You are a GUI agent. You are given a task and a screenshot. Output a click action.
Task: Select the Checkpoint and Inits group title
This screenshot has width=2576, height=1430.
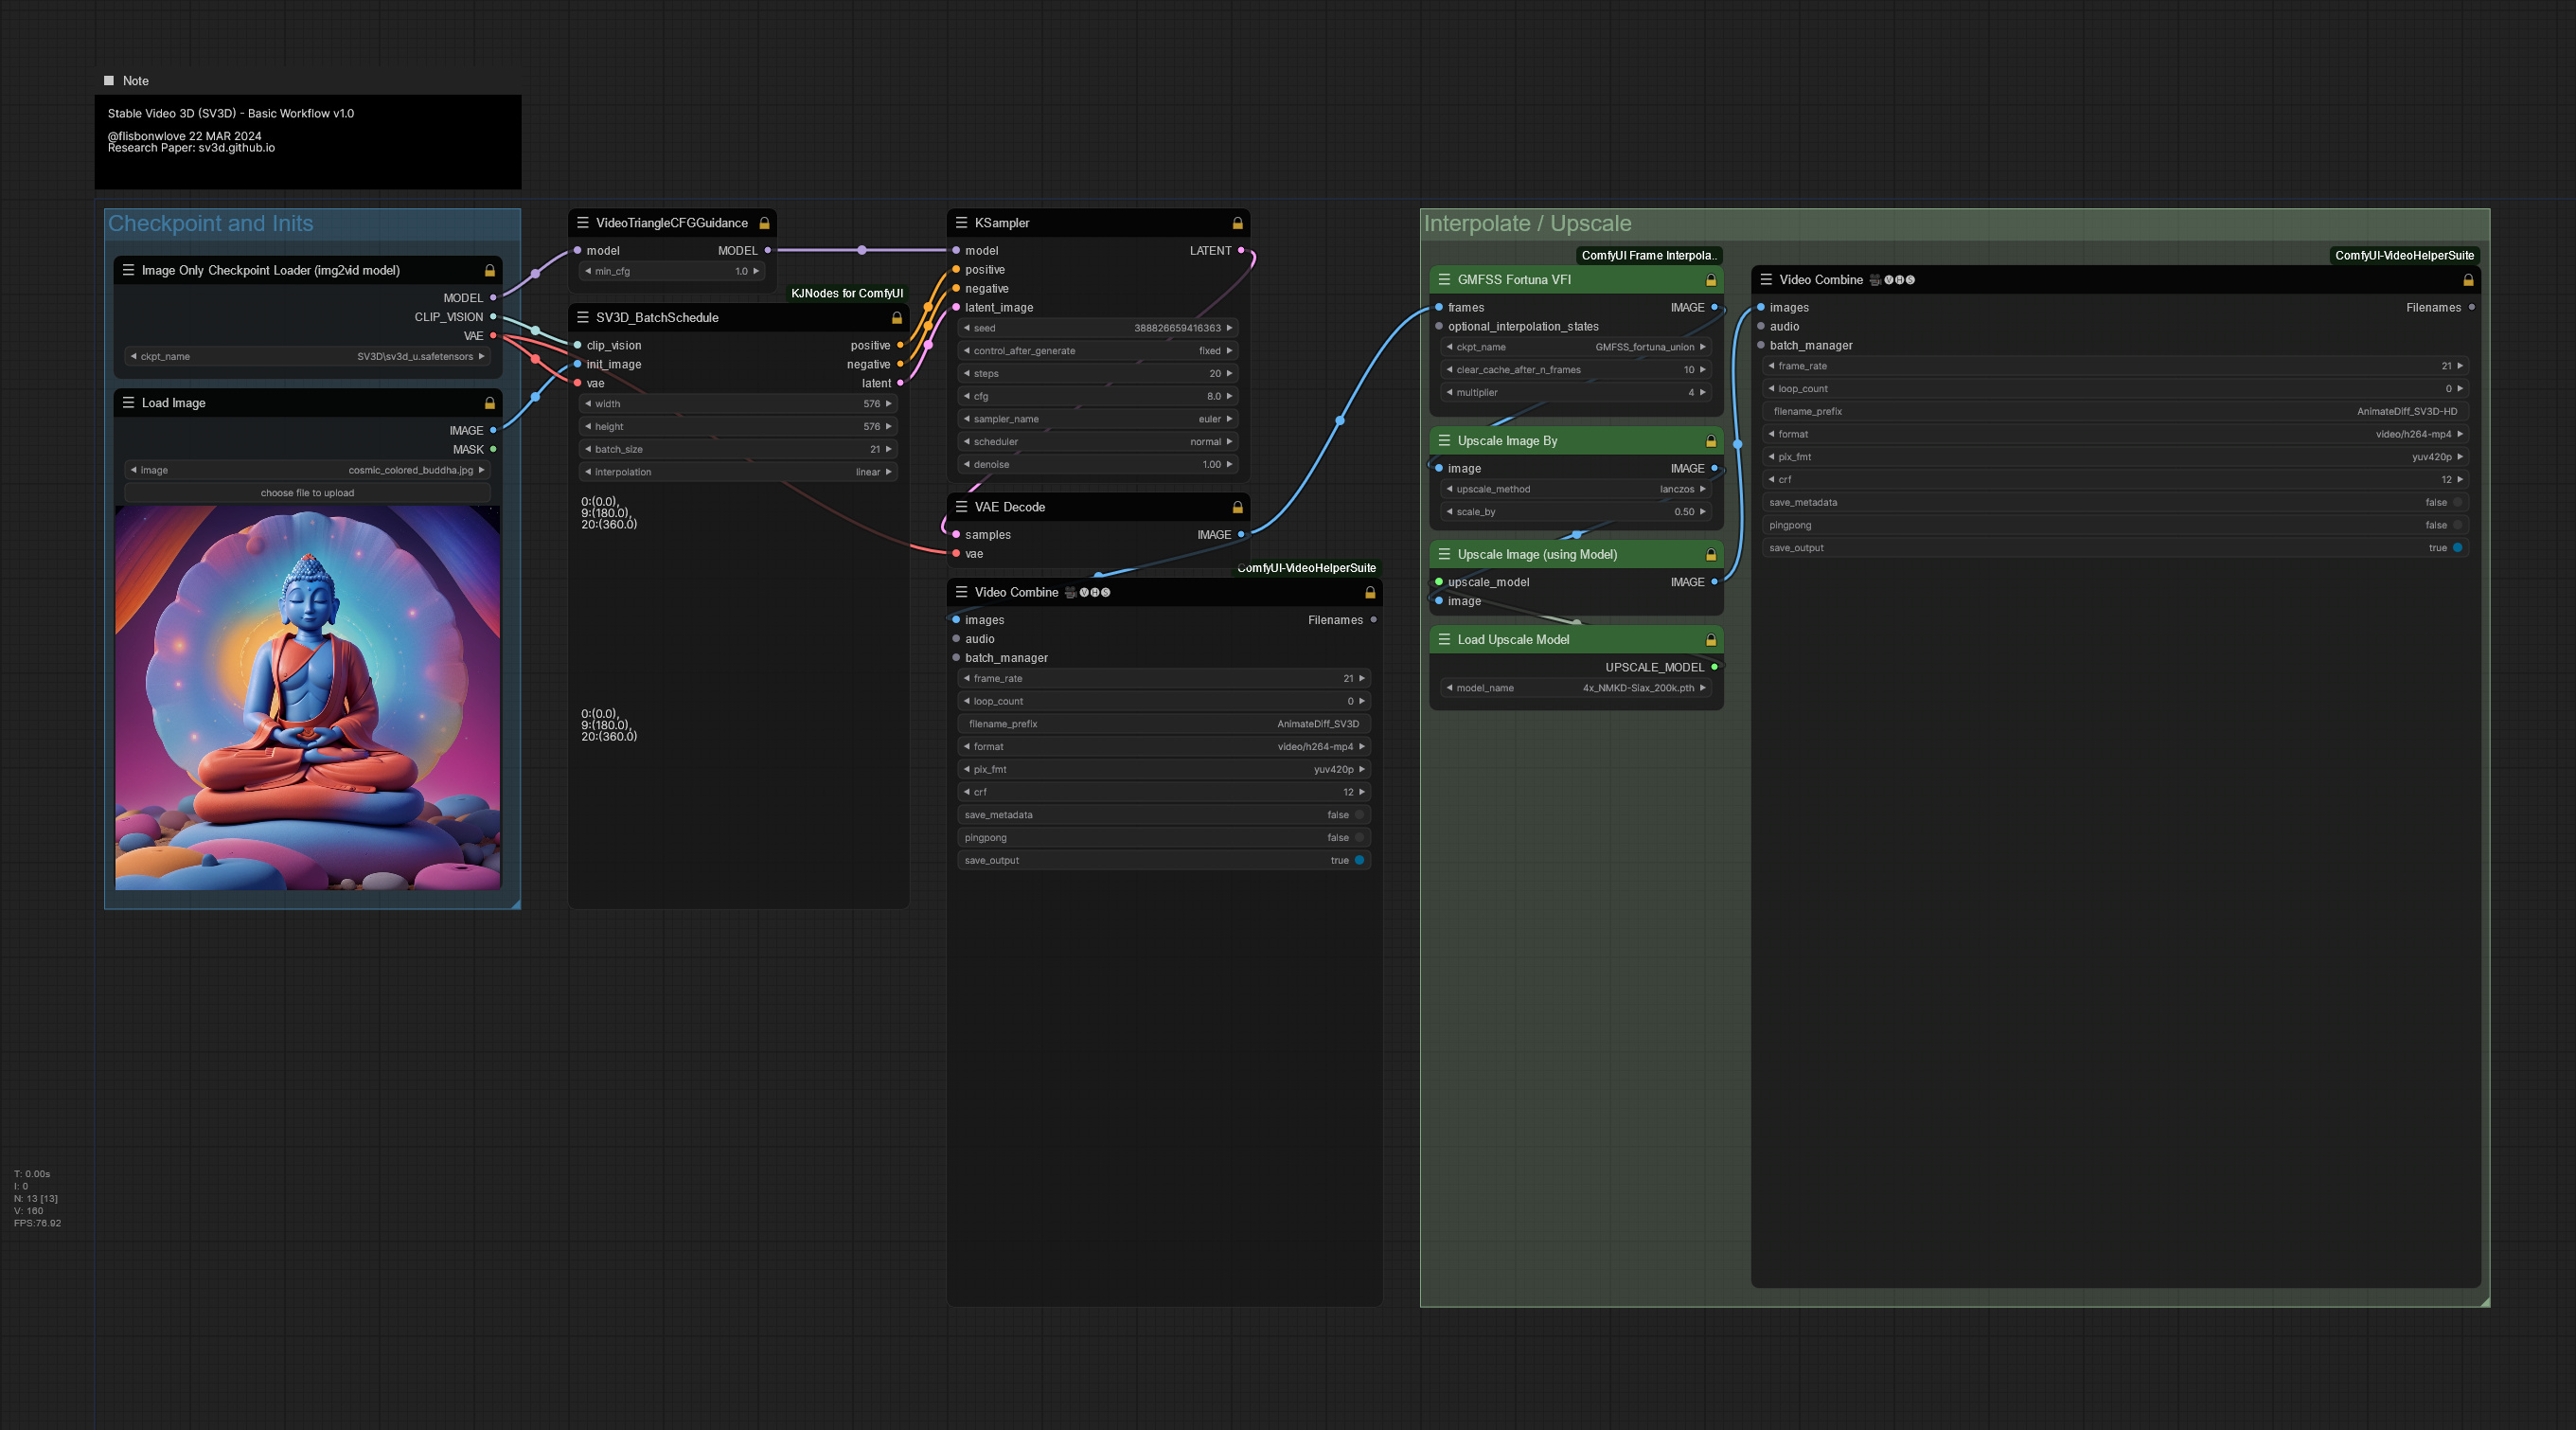[211, 224]
